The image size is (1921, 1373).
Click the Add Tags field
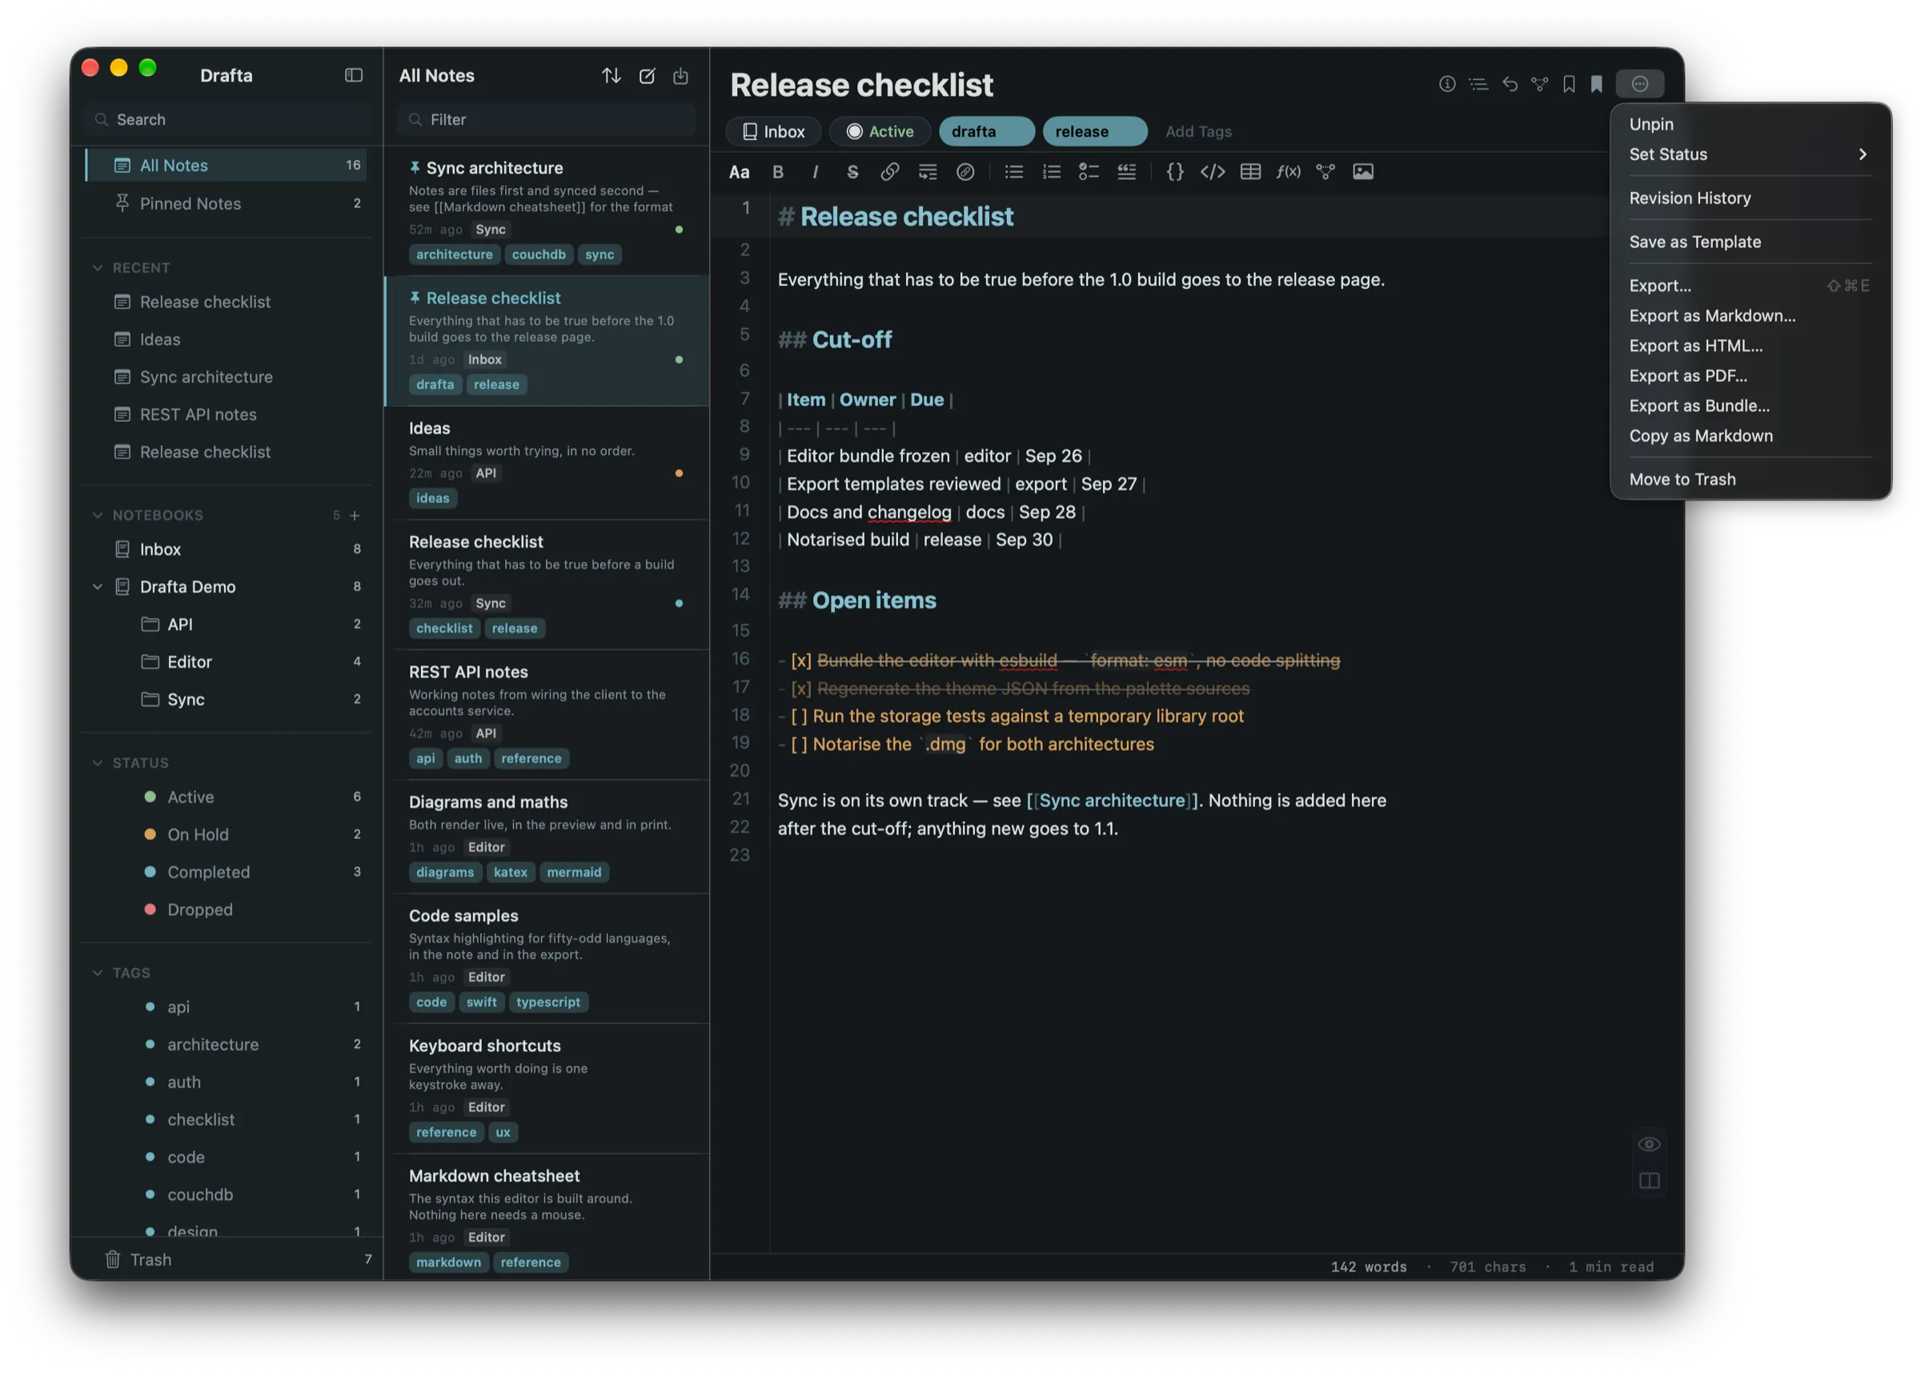tap(1198, 131)
